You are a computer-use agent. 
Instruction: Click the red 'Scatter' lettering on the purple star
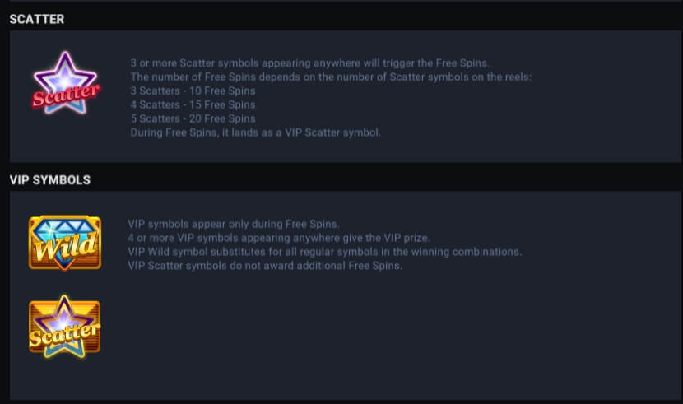pos(66,95)
